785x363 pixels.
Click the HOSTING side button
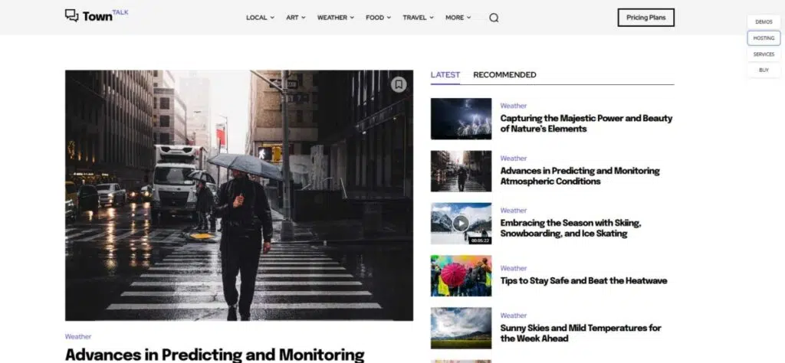pyautogui.click(x=764, y=38)
